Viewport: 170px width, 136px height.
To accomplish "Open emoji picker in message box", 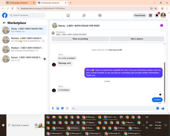I will point(157,108).
